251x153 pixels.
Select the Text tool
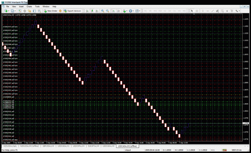[227, 11]
